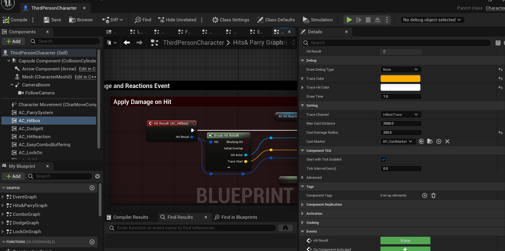Open Edit in C++ for CharacterMesh0
The image size is (505, 251).
[x=85, y=77]
